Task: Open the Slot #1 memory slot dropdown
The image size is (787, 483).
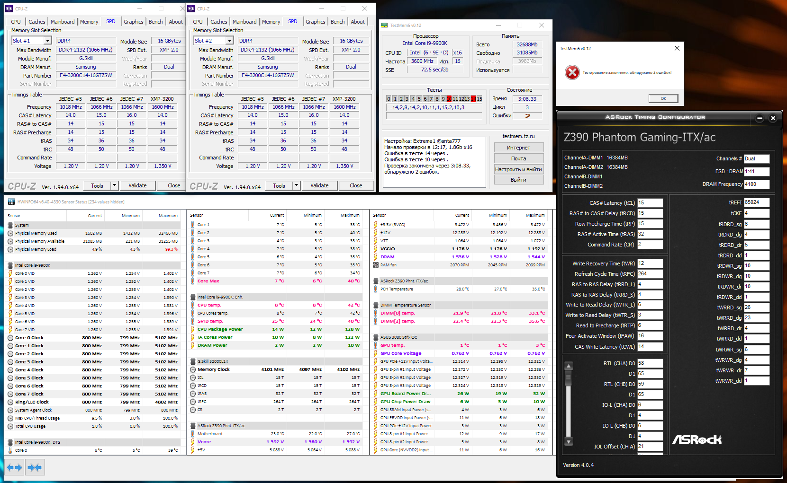Action: point(47,41)
